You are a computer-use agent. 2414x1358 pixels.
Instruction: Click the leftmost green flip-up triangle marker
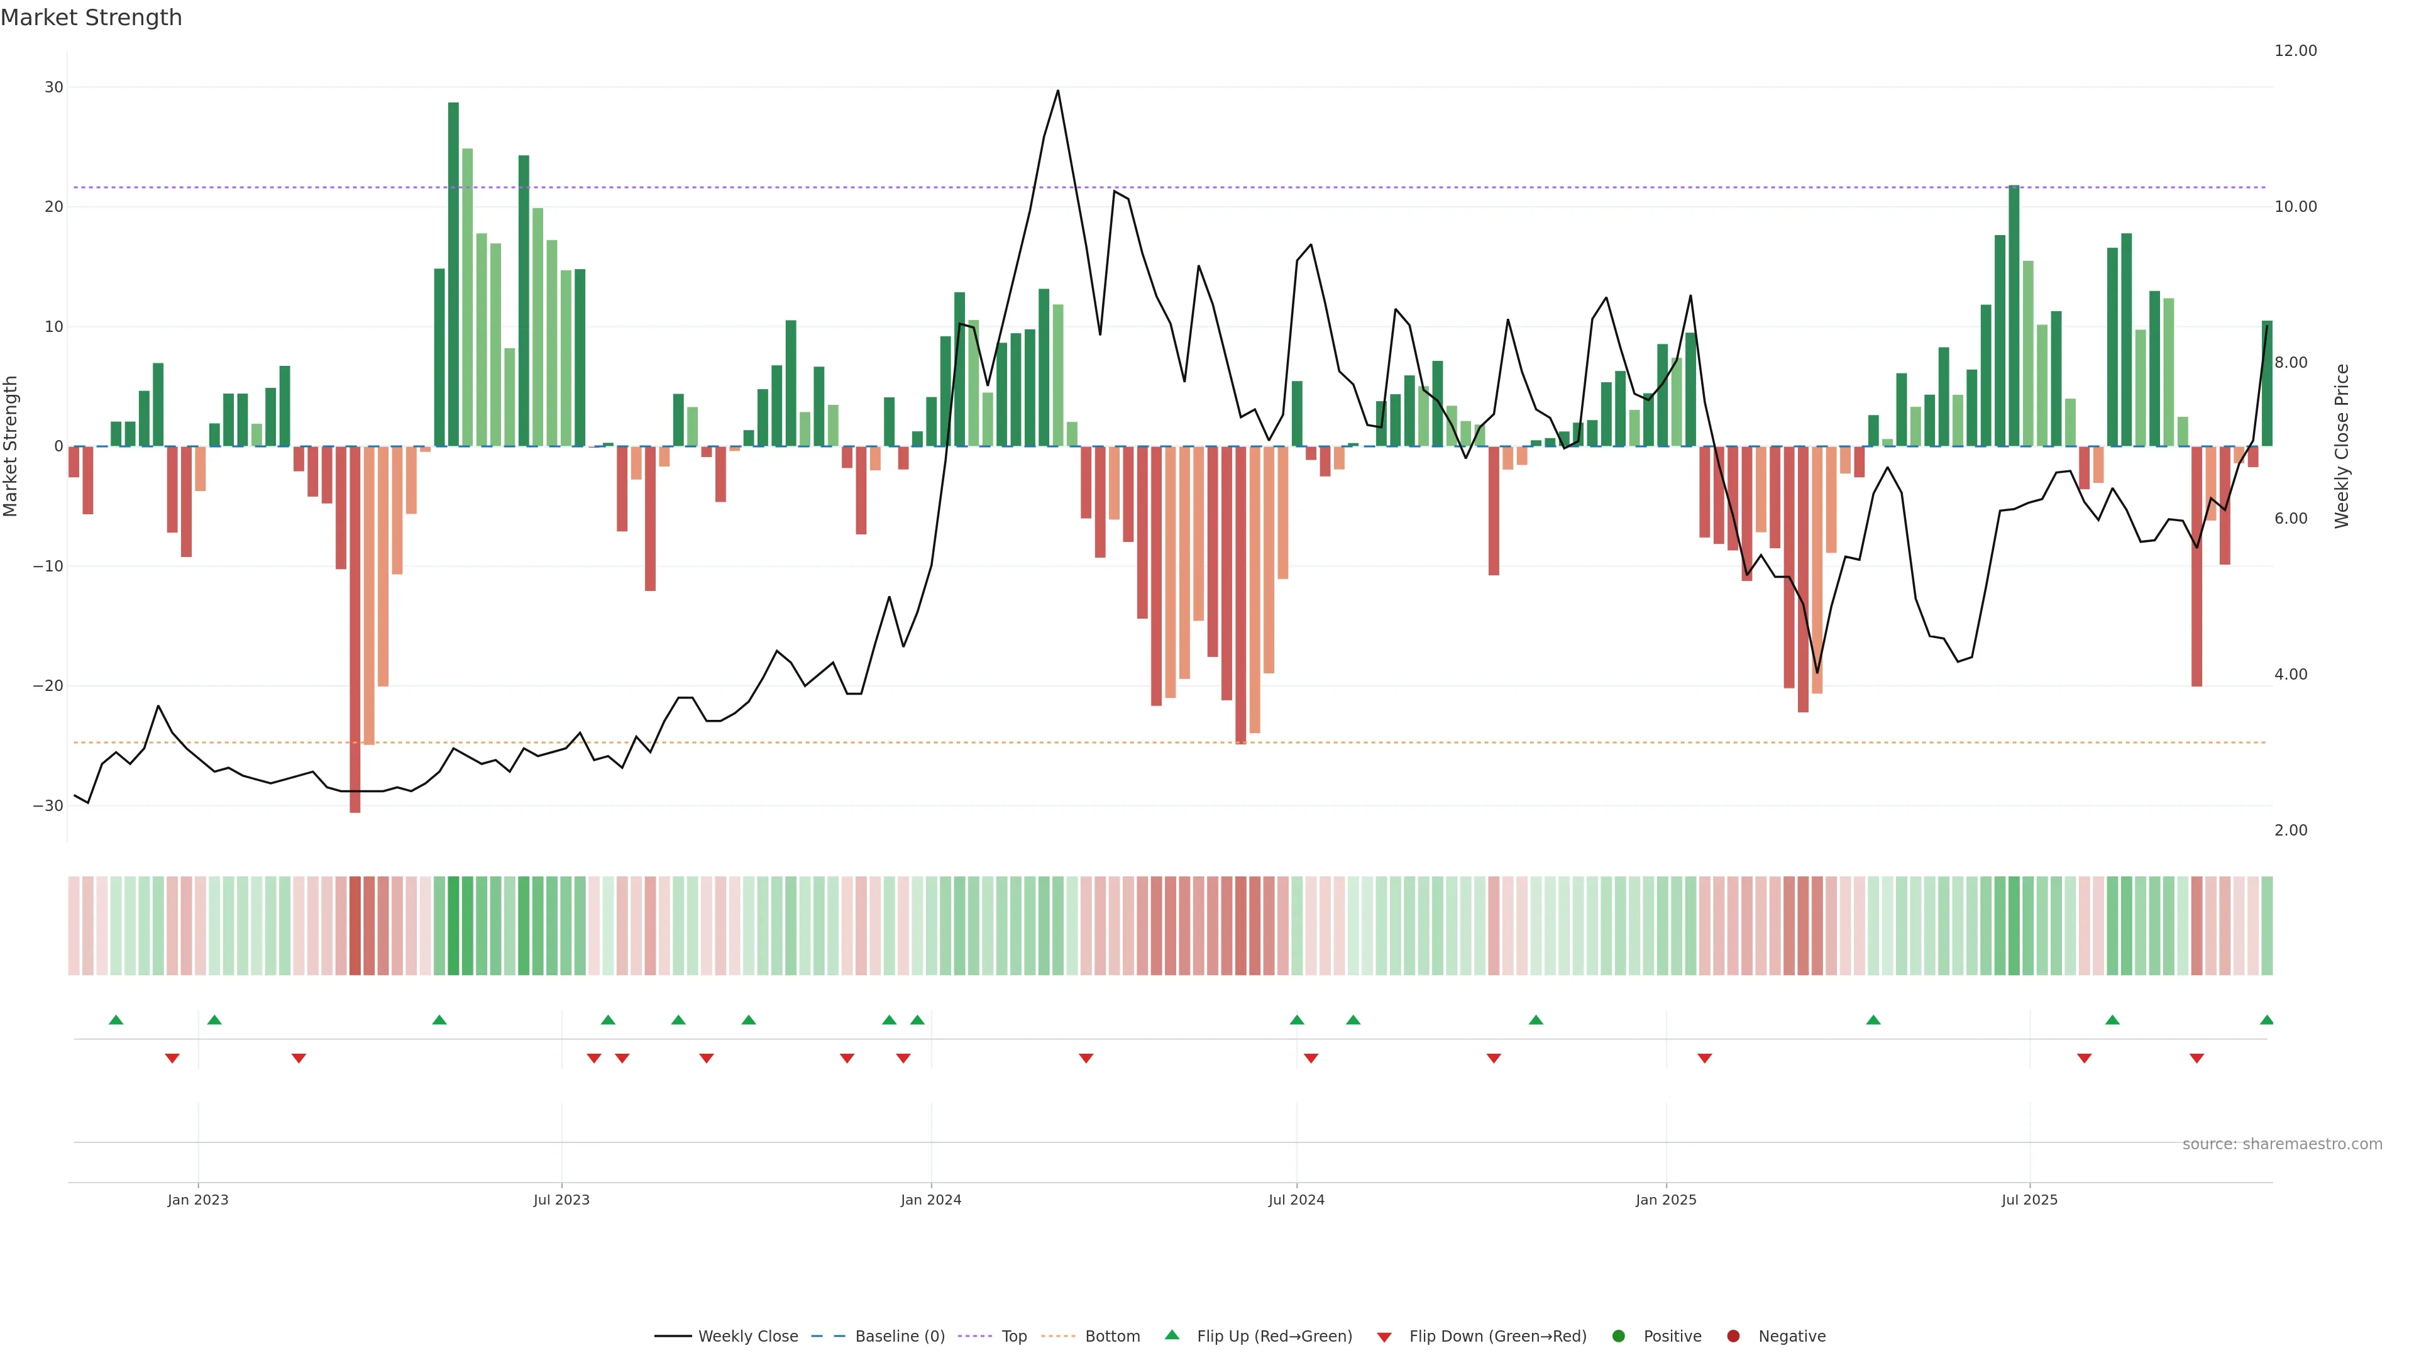(x=116, y=1020)
